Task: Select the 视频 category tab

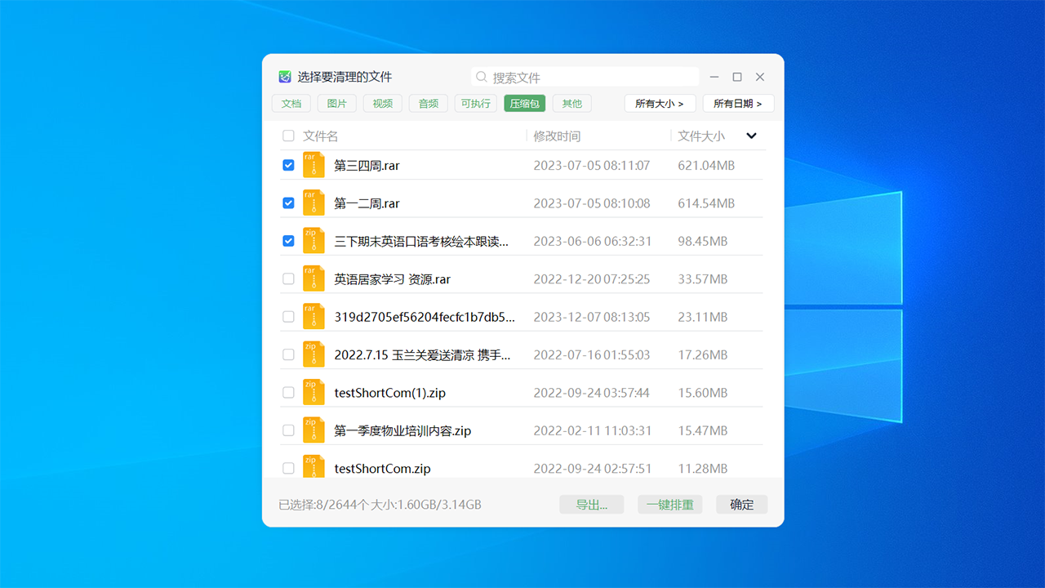Action: click(x=382, y=103)
